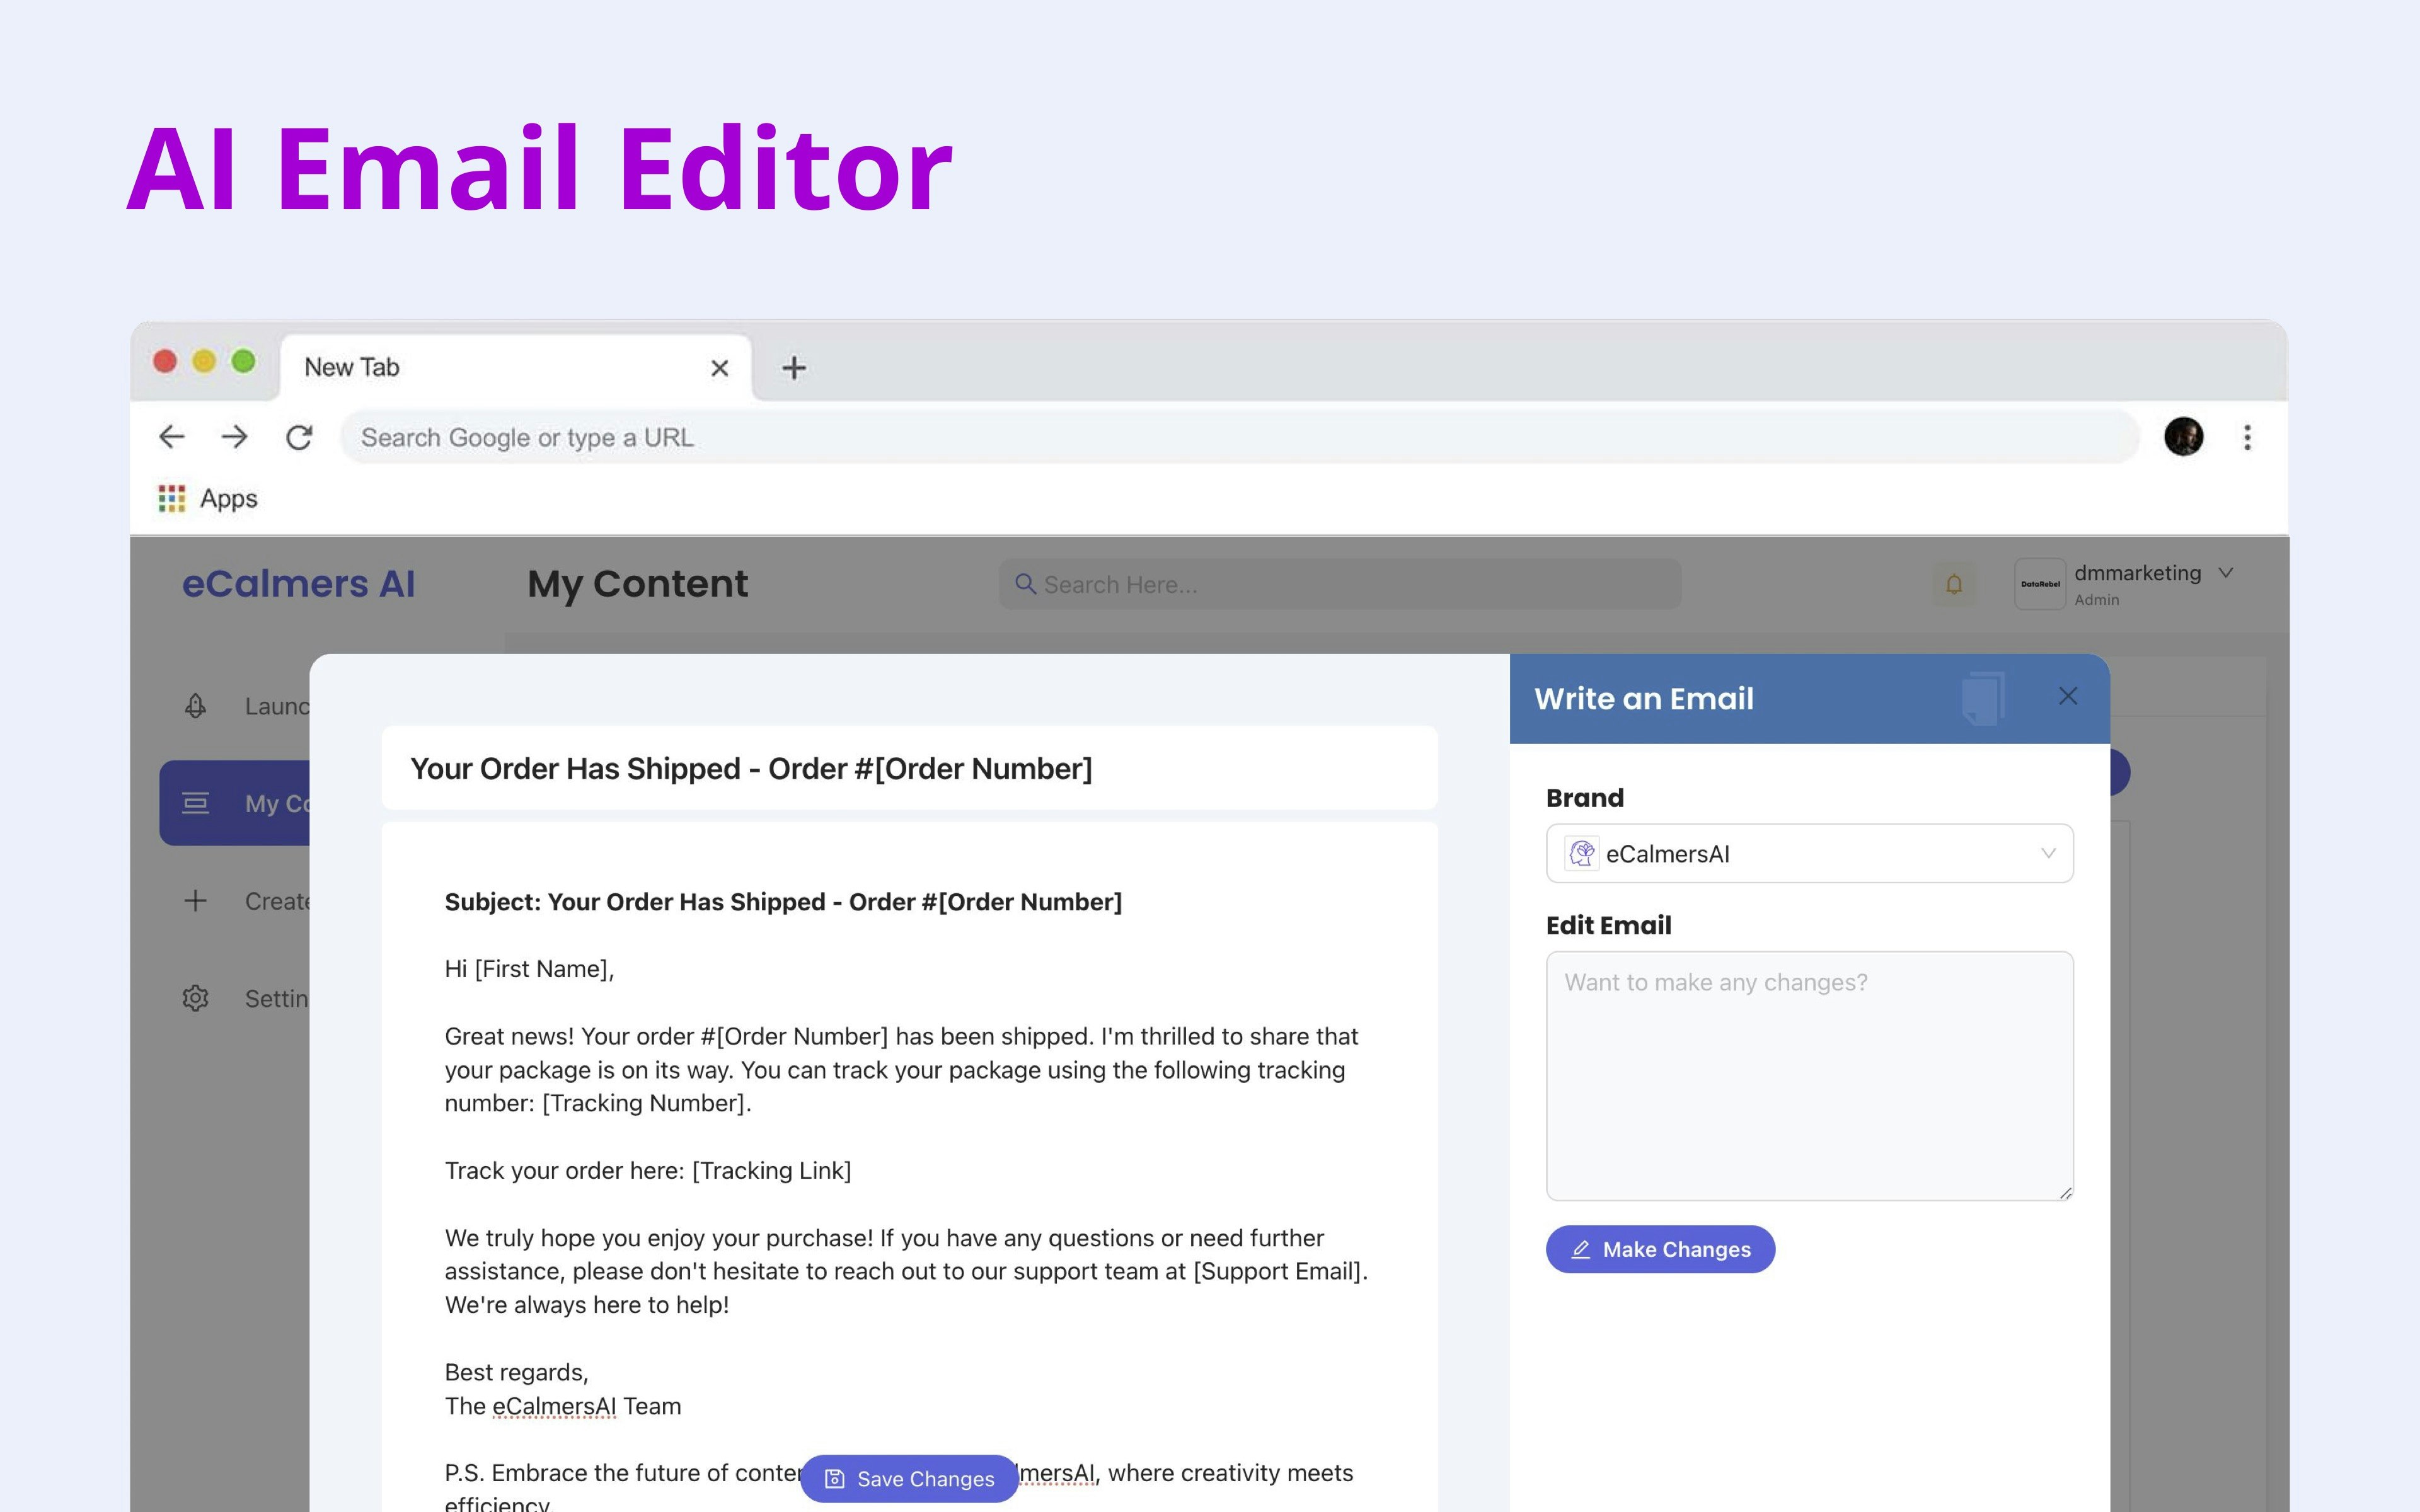This screenshot has height=1512, width=2420.
Task: Click the Launch rocket icon in sidebar
Action: click(x=196, y=706)
